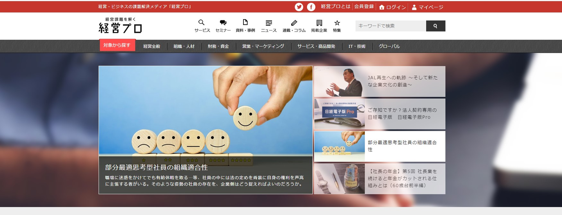The width and height of the screenshot is (562, 215).
Task: Click the small smiley blocks sidebar thumbnail
Action: coord(340,146)
